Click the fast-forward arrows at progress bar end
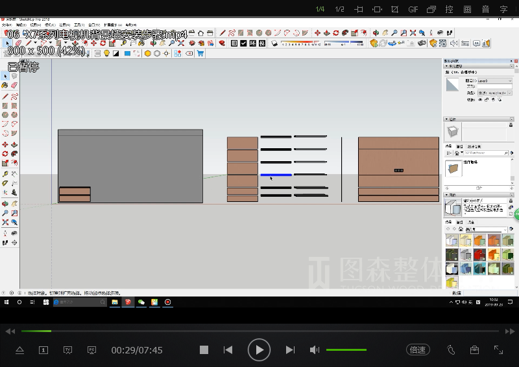The width and height of the screenshot is (519, 367). 509,331
